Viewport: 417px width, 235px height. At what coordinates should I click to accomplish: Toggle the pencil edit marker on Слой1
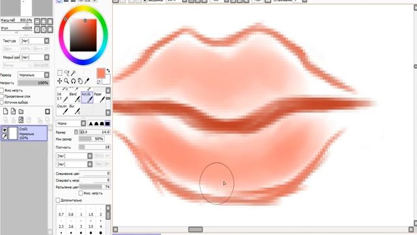pyautogui.click(x=5, y=136)
